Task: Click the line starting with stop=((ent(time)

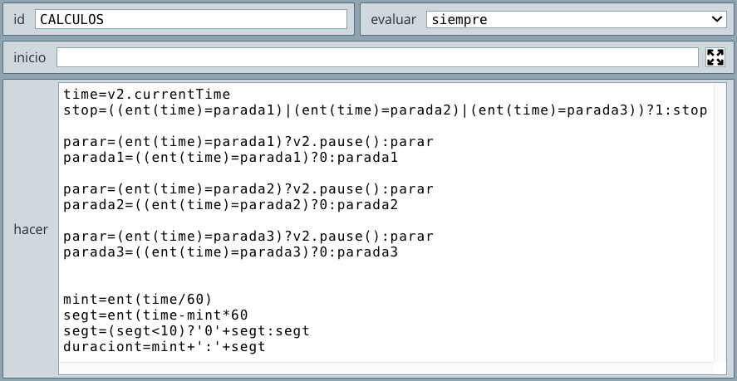Action: (x=385, y=110)
